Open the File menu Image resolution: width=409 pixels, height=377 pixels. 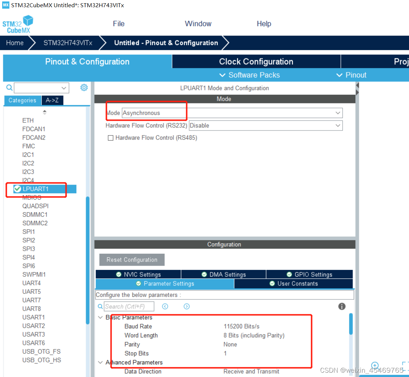pyautogui.click(x=119, y=24)
